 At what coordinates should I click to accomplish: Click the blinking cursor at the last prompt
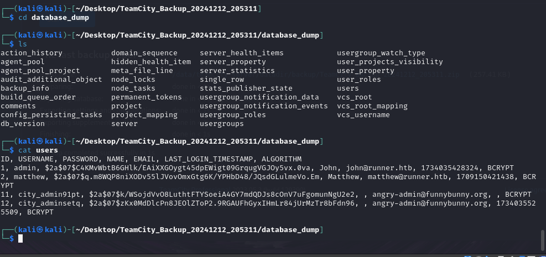pyautogui.click(x=20, y=239)
